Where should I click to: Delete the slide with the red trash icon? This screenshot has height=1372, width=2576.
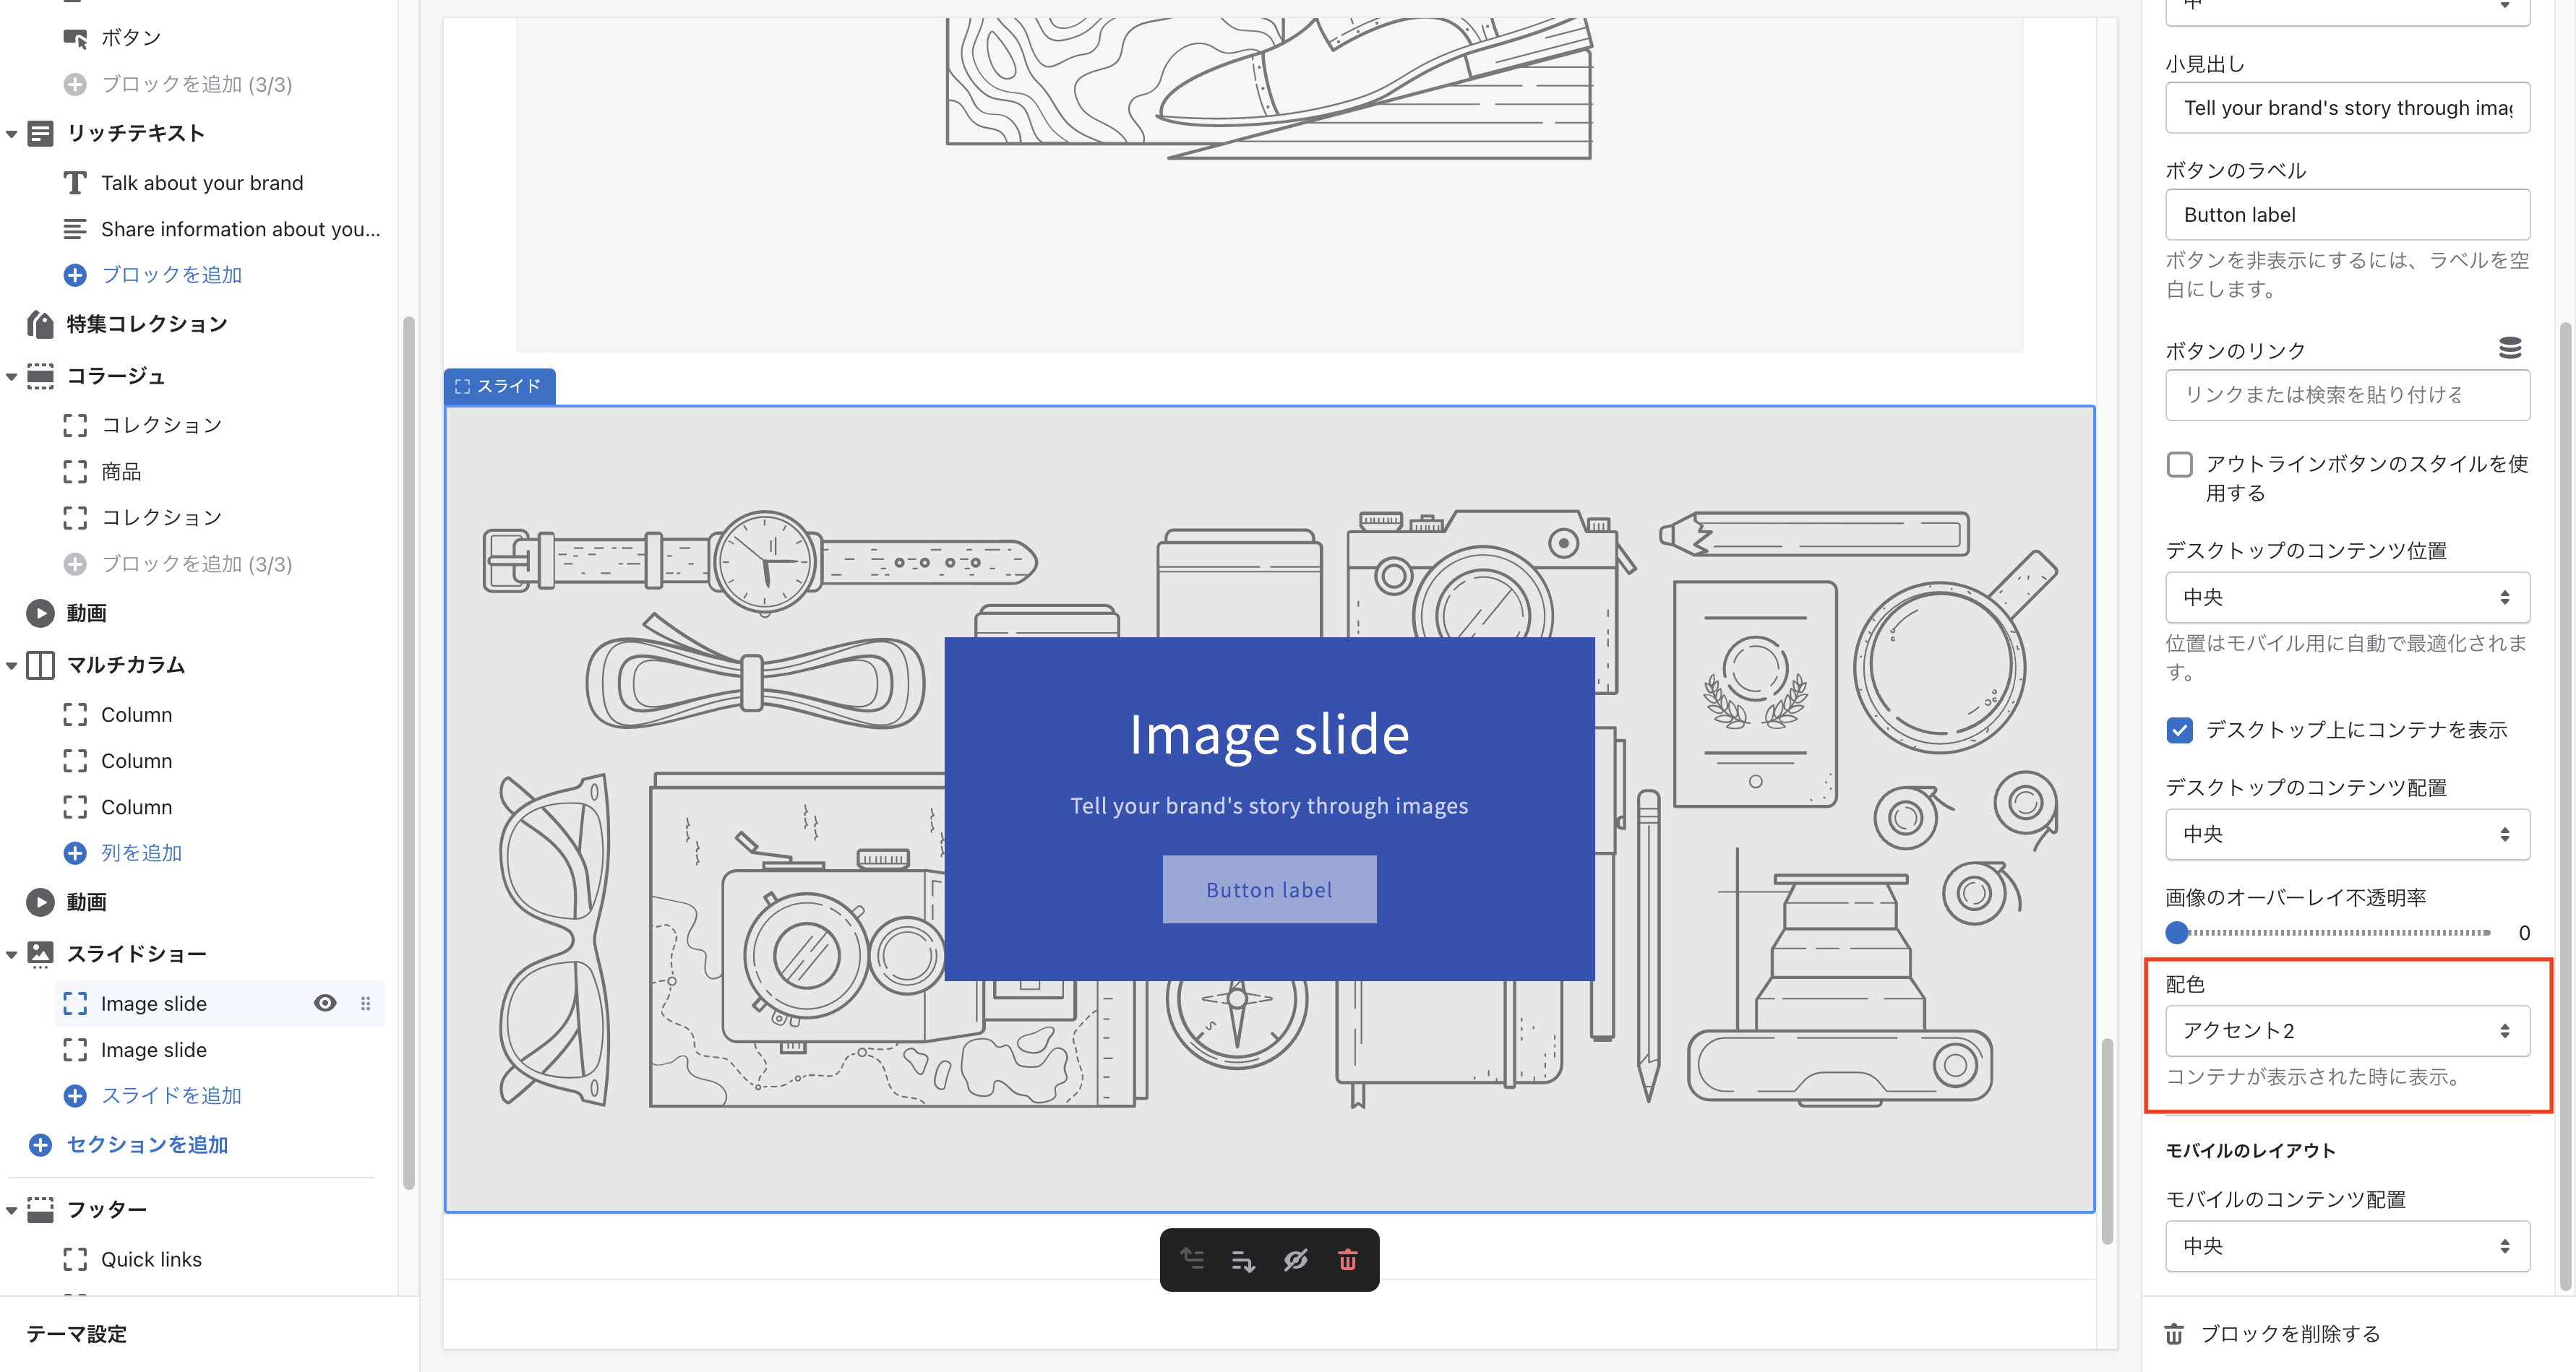(x=1347, y=1260)
